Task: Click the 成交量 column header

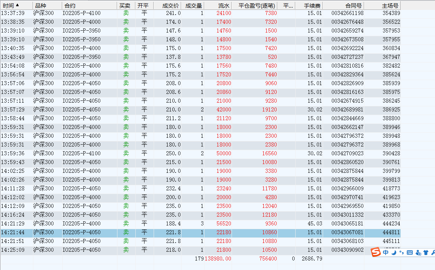Action: tap(193, 5)
